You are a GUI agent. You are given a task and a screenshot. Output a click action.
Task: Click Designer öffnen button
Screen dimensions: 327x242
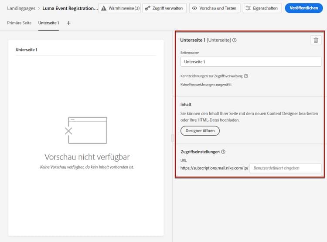(x=200, y=131)
